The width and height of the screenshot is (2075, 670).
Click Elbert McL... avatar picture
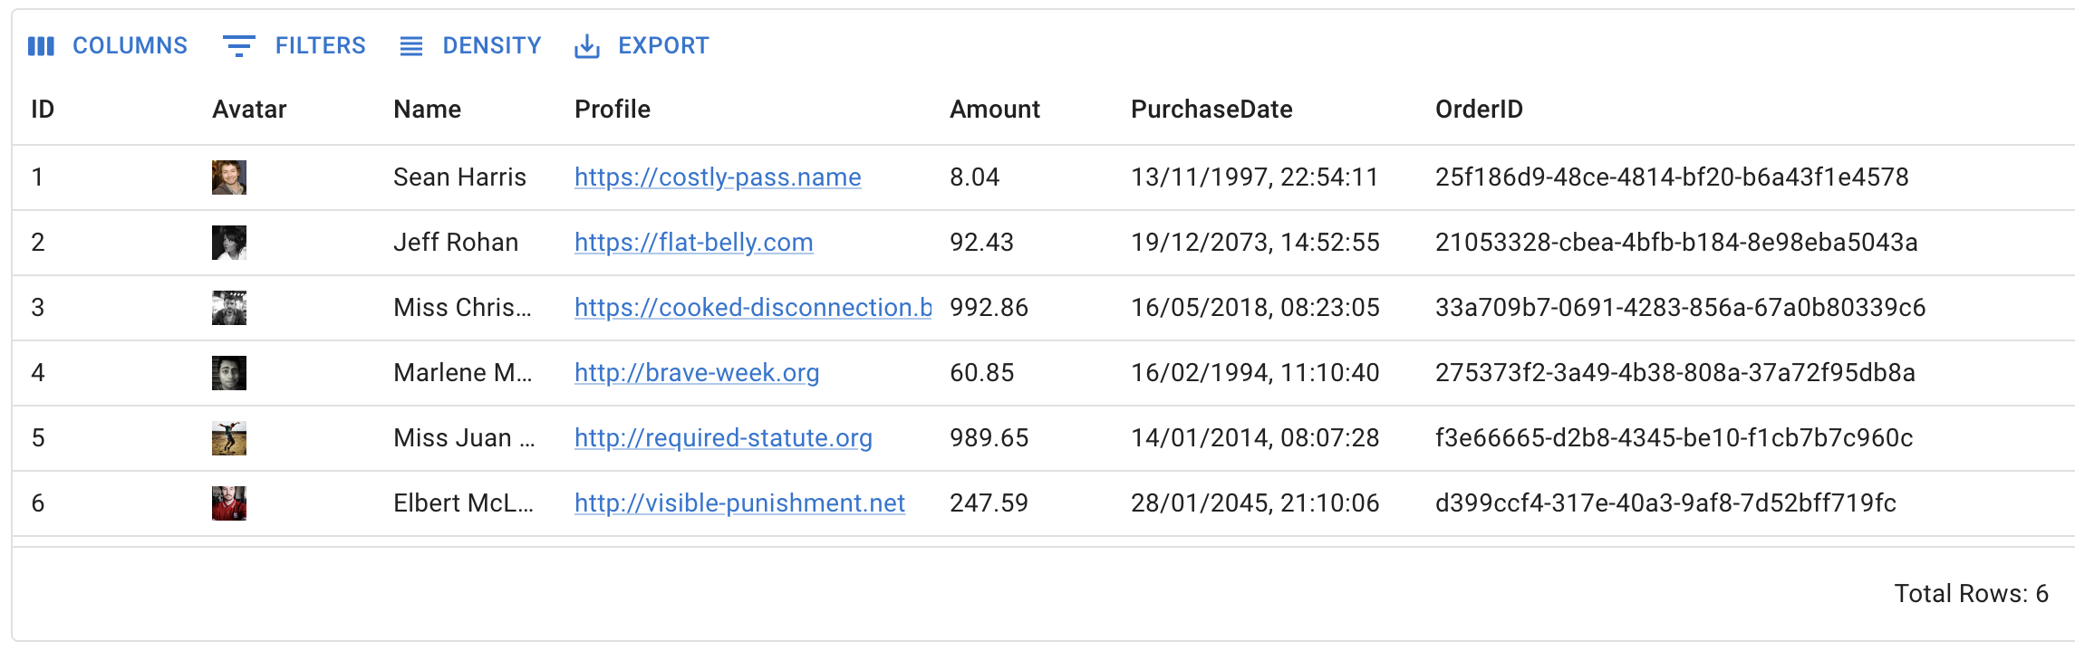[229, 503]
